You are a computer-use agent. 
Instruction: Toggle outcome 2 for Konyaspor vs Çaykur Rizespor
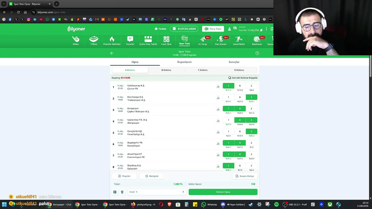[251, 109]
